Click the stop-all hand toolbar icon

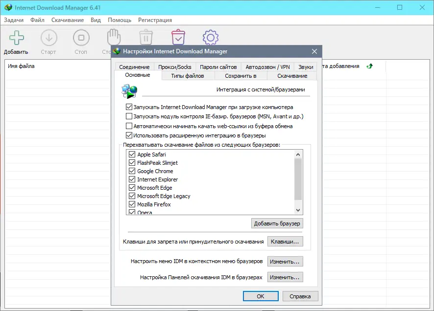pos(114,37)
